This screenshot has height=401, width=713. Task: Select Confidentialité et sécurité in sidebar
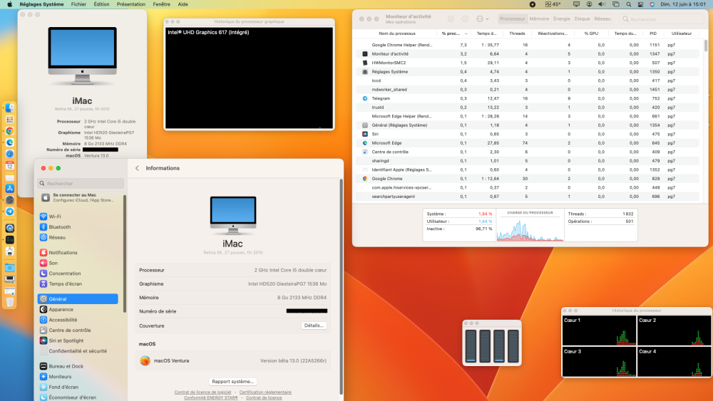coord(78,351)
